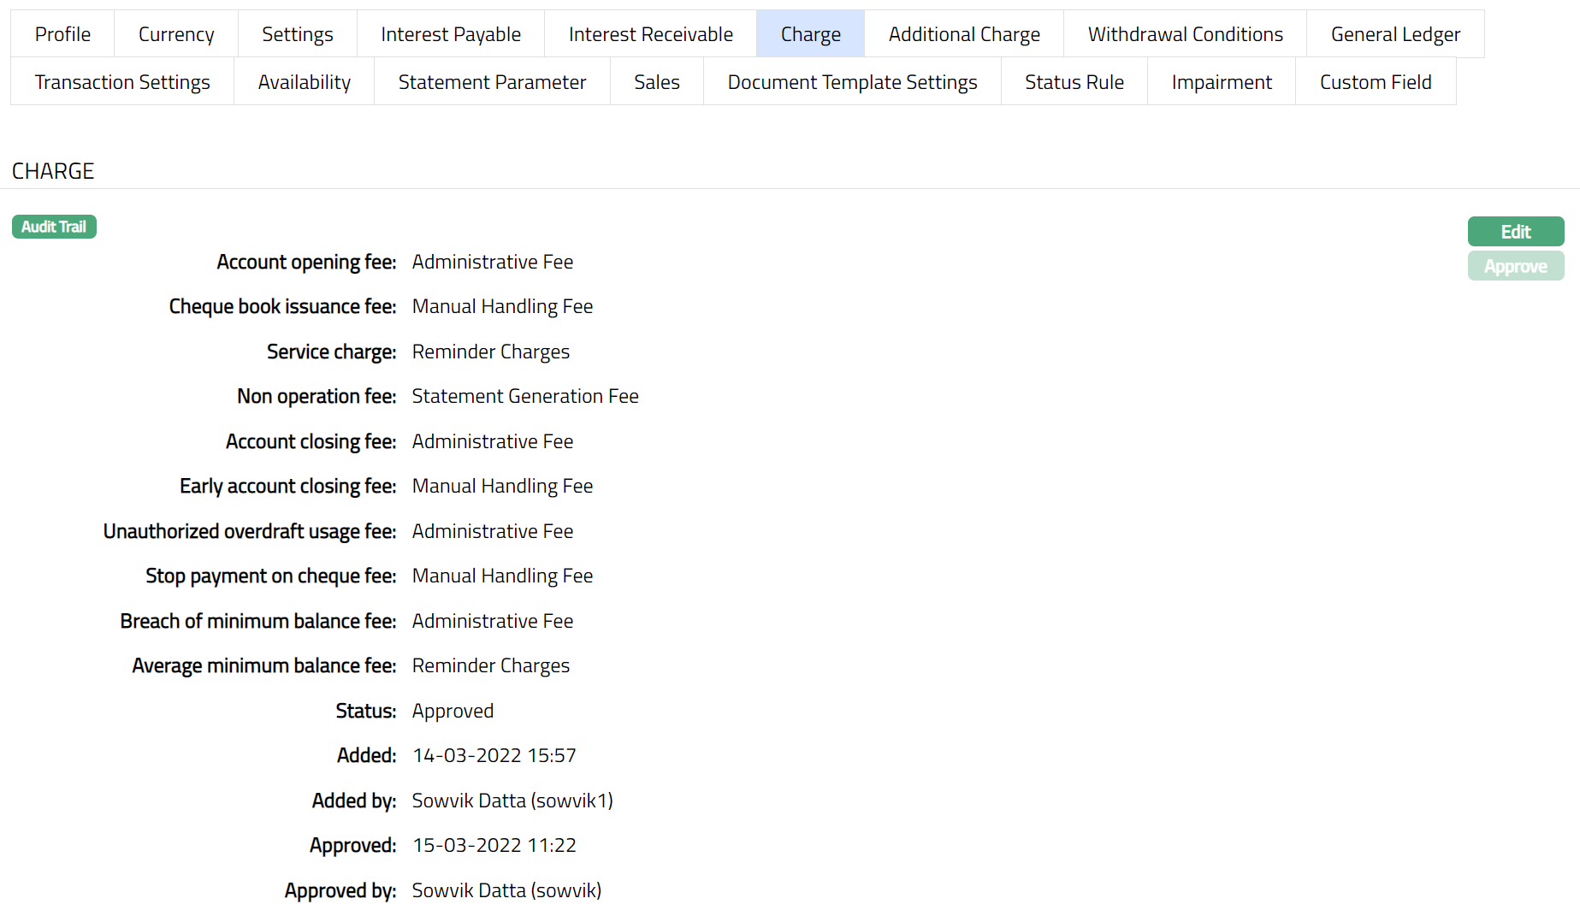Go to Interest Payable tab
The width and height of the screenshot is (1580, 916).
451,34
